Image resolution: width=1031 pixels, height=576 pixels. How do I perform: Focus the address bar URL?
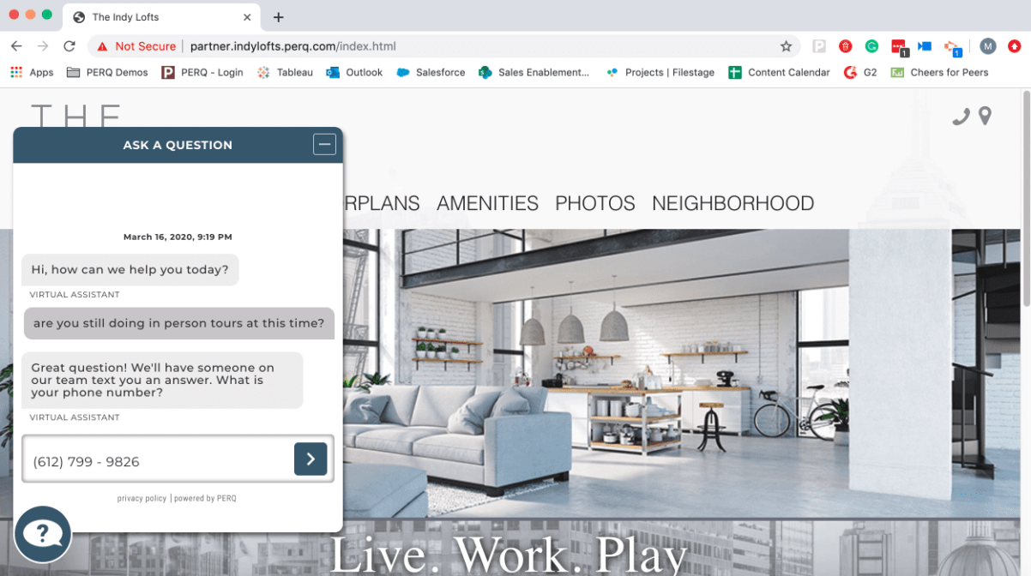click(x=292, y=46)
